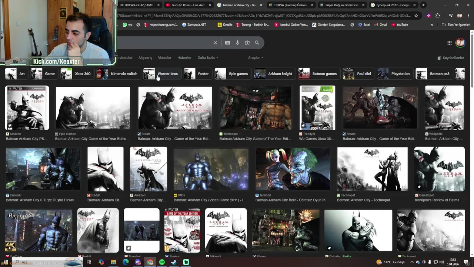
Task: Switch to the Videolar tab
Action: (164, 57)
